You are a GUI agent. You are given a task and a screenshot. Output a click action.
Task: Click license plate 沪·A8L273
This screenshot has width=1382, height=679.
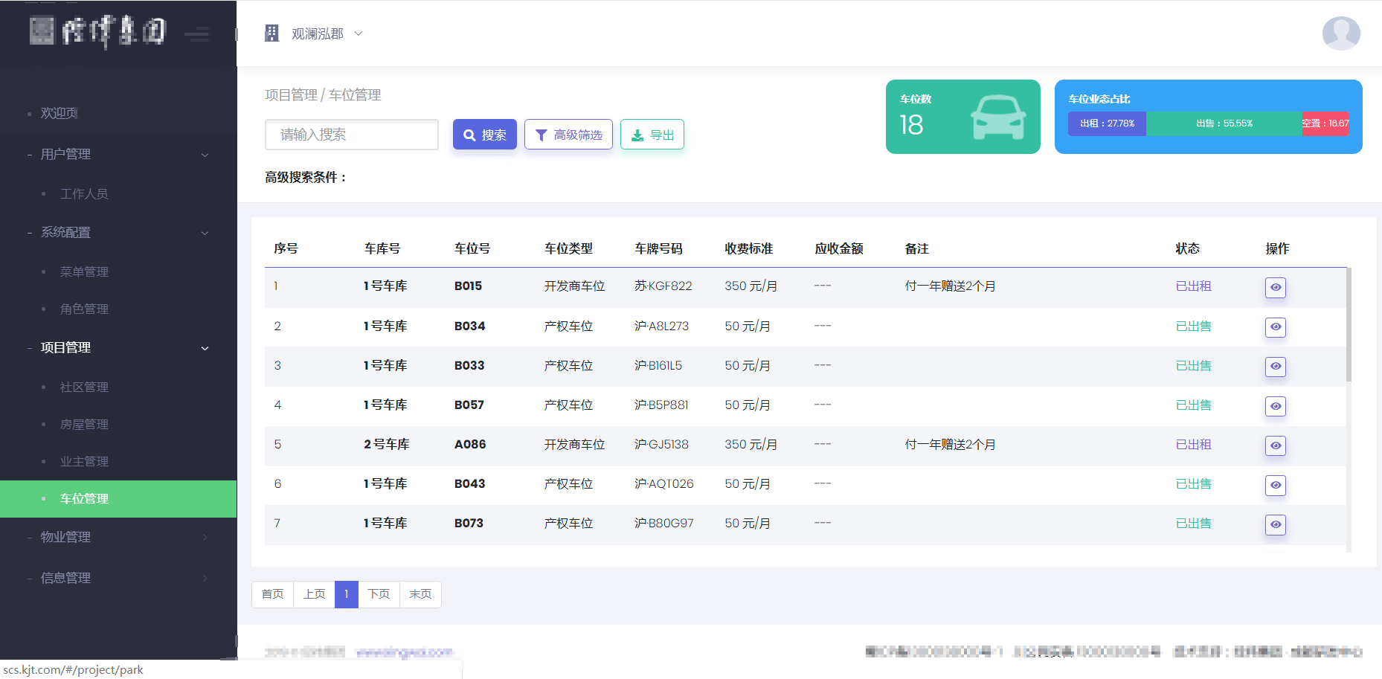tap(662, 326)
